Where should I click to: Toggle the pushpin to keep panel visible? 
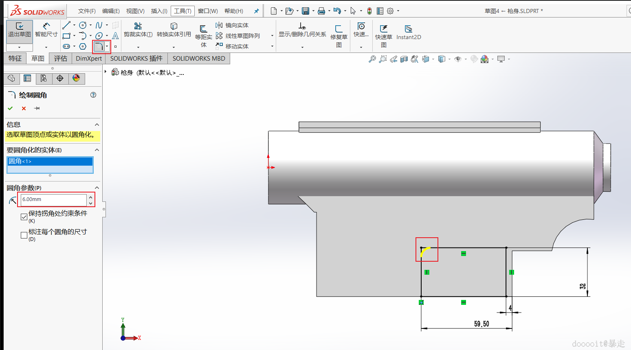tap(37, 108)
